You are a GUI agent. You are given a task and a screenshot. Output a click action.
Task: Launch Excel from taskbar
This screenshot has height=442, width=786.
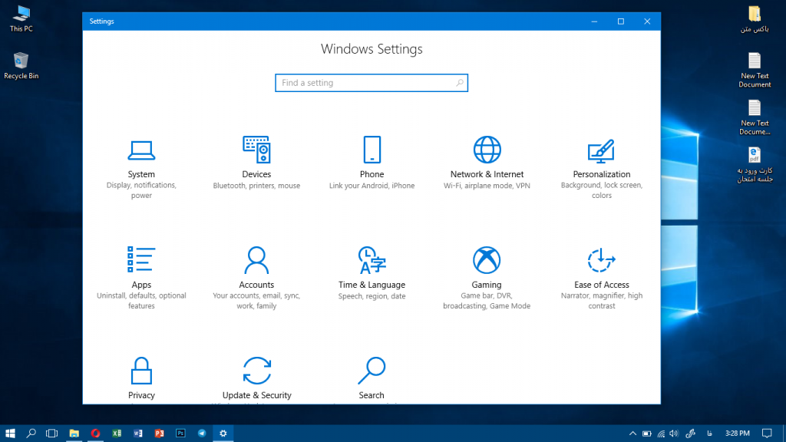coord(117,433)
